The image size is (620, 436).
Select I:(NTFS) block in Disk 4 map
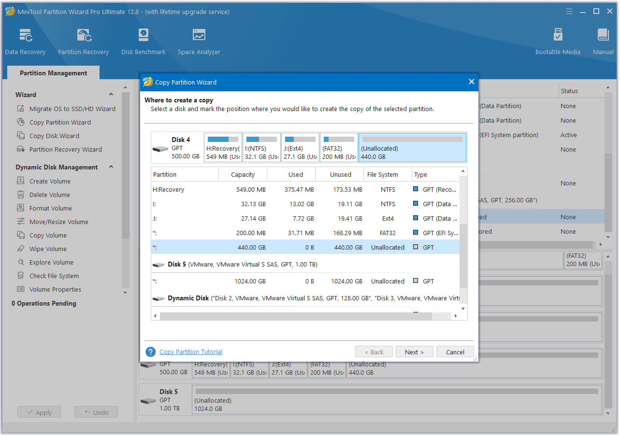pyautogui.click(x=261, y=148)
